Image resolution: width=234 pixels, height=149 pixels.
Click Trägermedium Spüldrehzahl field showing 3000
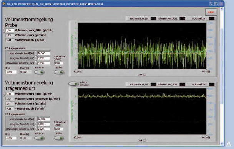pyautogui.click(x=58, y=129)
